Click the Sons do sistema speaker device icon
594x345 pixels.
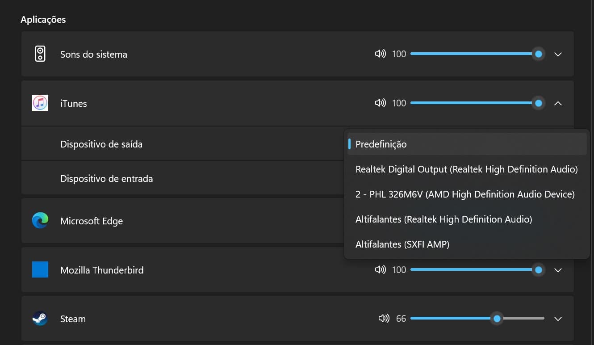click(x=40, y=54)
